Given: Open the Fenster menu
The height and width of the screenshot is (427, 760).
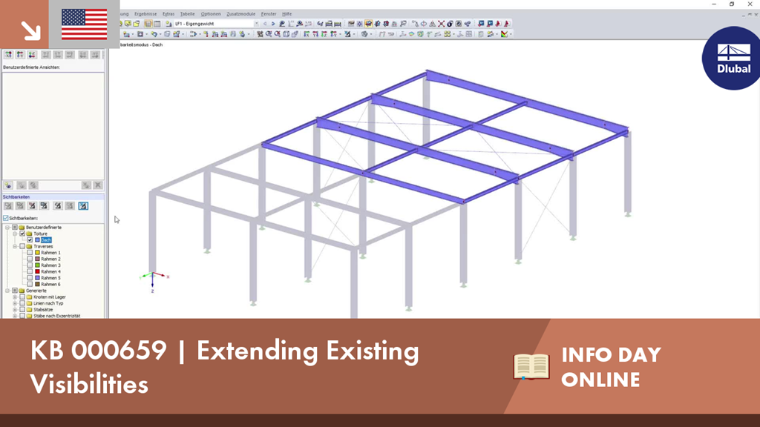Looking at the screenshot, I should (269, 14).
